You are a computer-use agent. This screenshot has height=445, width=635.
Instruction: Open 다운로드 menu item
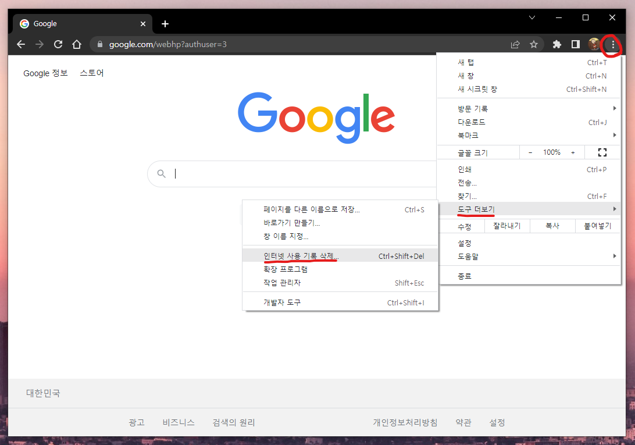click(529, 122)
